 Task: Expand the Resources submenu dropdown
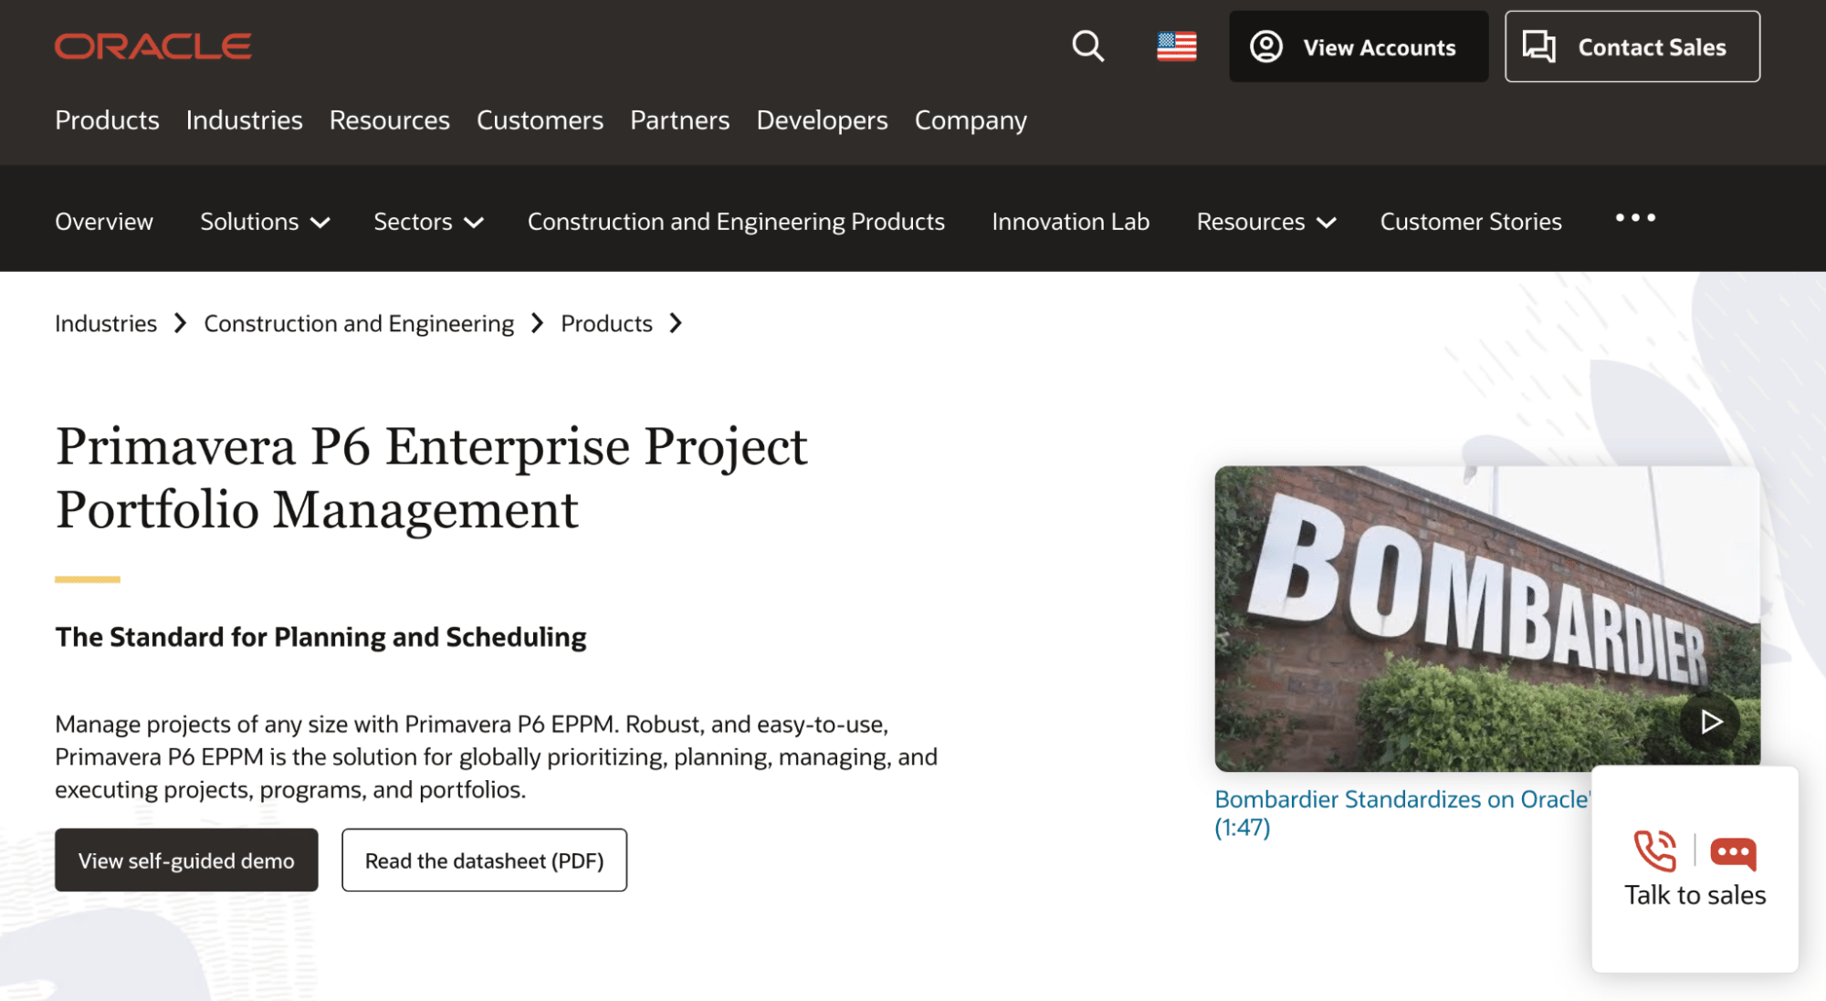pos(1265,222)
